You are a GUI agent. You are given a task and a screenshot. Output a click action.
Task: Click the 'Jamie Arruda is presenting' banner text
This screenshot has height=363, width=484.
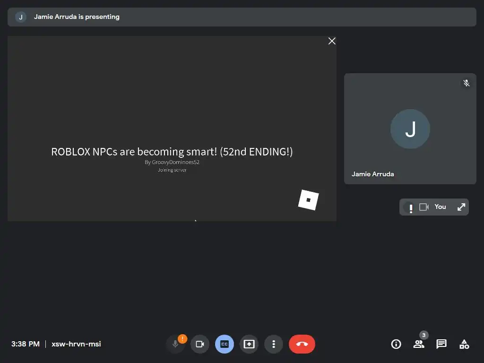tap(77, 17)
